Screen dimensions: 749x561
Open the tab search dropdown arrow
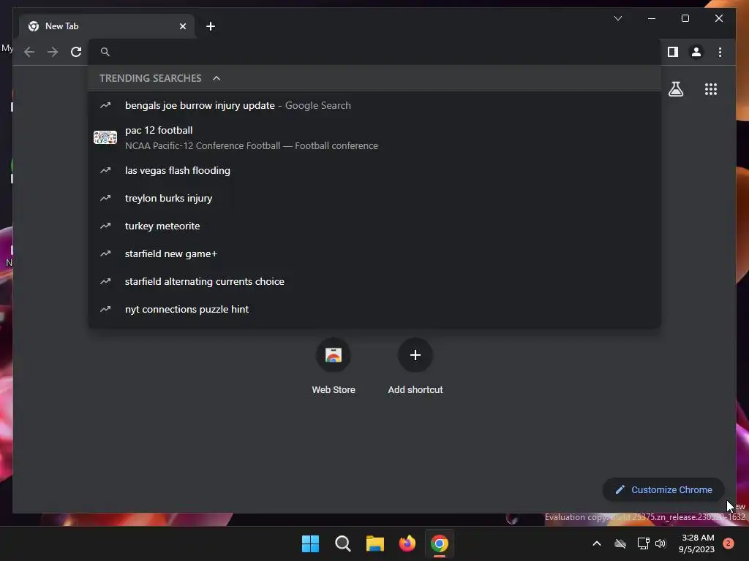click(x=617, y=18)
